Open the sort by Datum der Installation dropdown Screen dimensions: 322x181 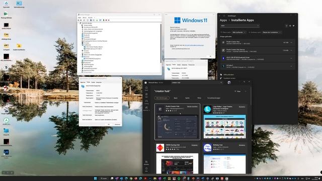(272, 32)
